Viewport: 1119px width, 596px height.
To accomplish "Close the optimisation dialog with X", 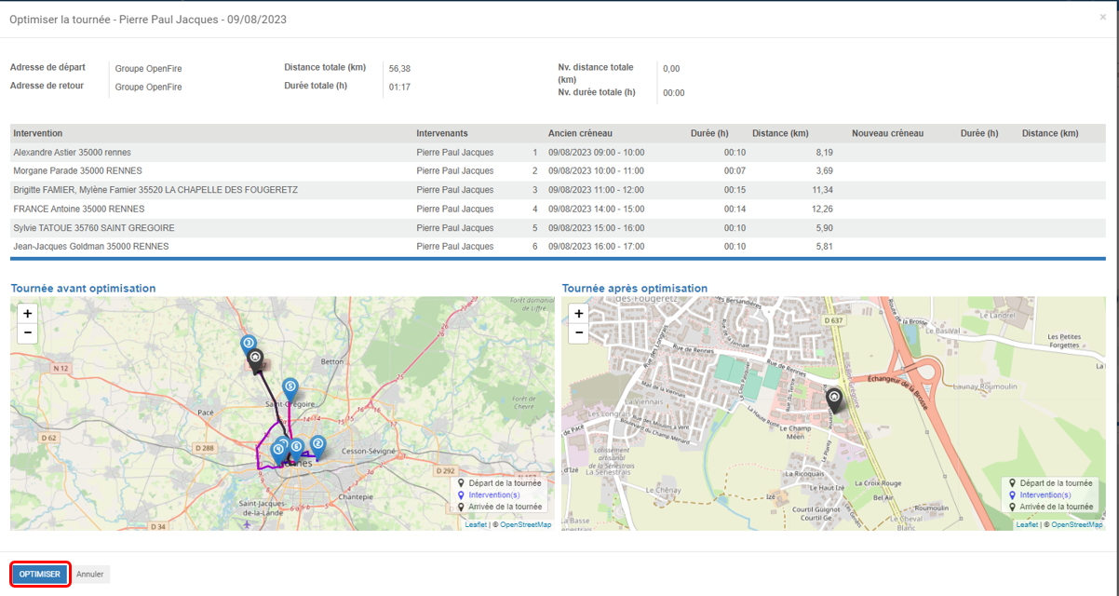I will [x=1103, y=17].
